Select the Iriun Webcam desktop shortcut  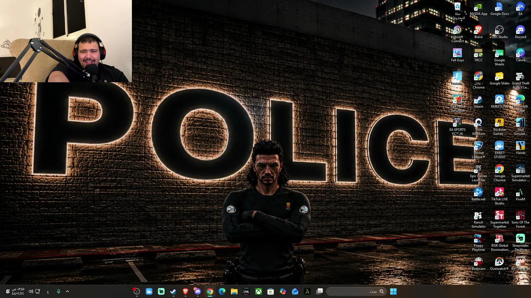tap(478, 127)
